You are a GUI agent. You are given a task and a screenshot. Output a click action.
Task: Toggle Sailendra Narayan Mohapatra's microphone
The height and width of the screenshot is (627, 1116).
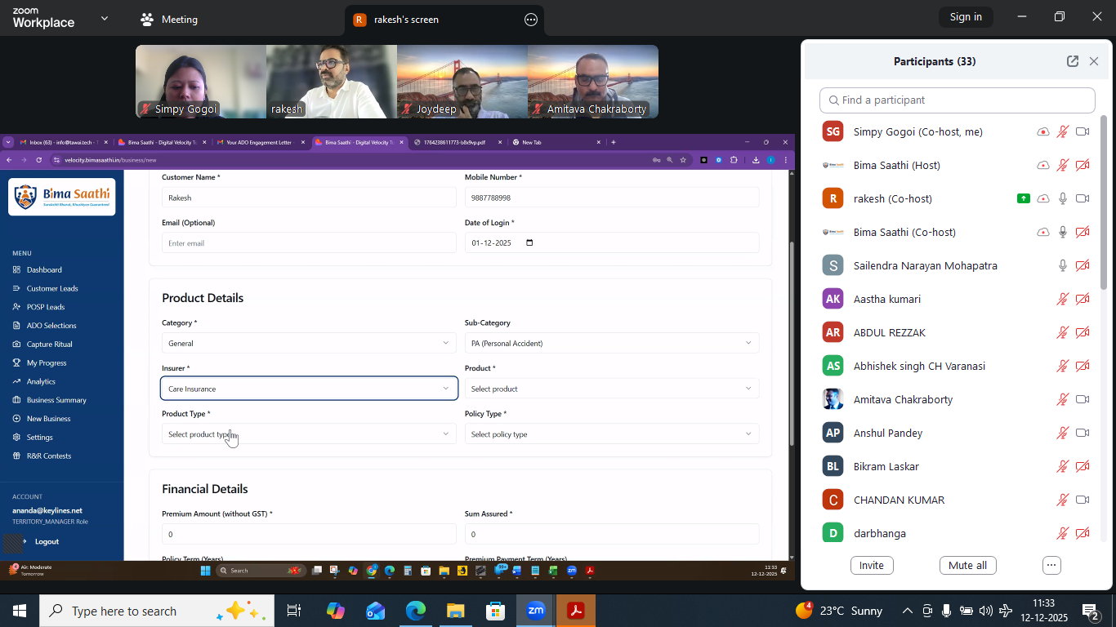click(x=1063, y=265)
